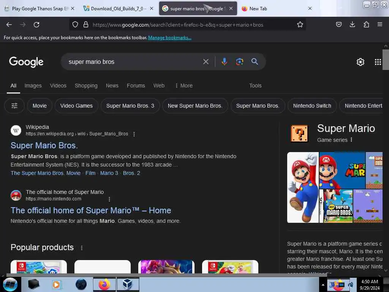The height and width of the screenshot is (292, 389).
Task: Open the Windows Start orb
Action: 10,284
